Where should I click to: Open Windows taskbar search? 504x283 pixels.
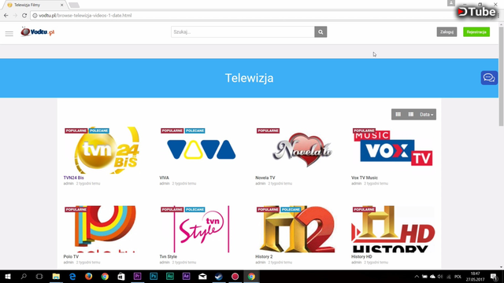[x=24, y=276]
